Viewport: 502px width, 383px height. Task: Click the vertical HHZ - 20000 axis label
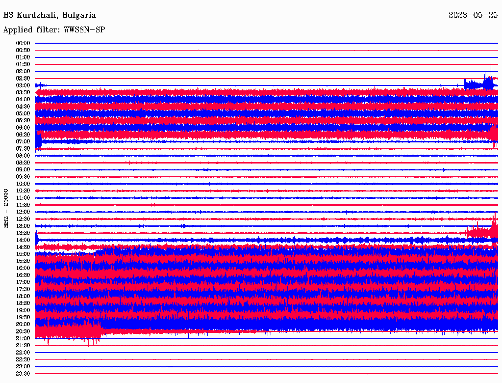(6, 208)
